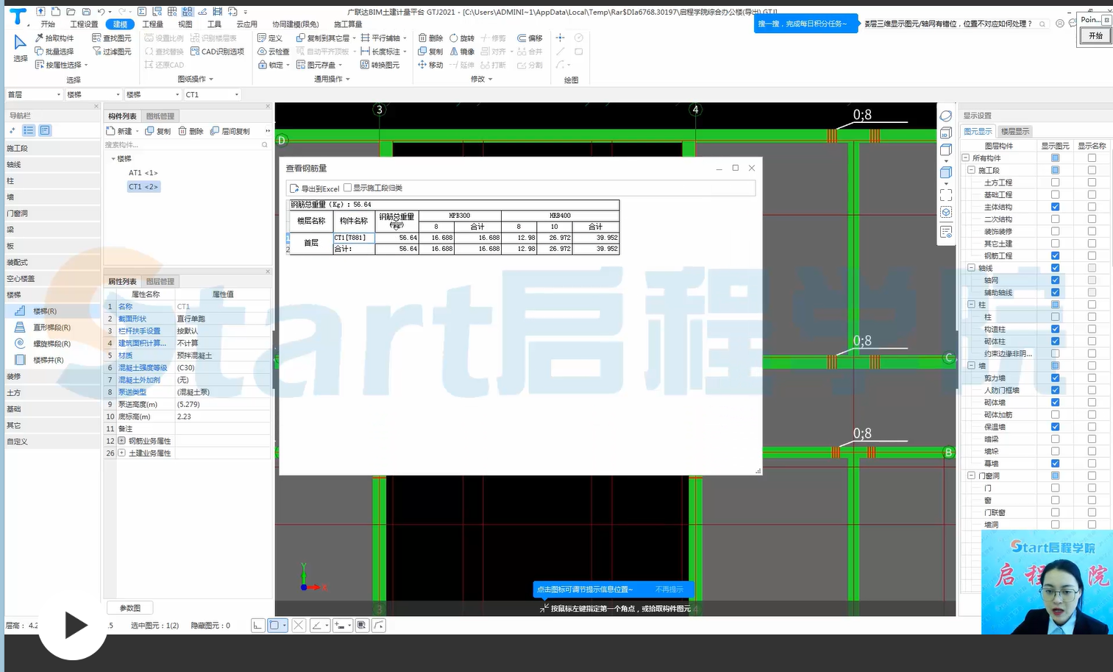Viewport: 1113px width, 672px height.
Task: Toggle the 3D view cube icon
Action: coord(946,133)
